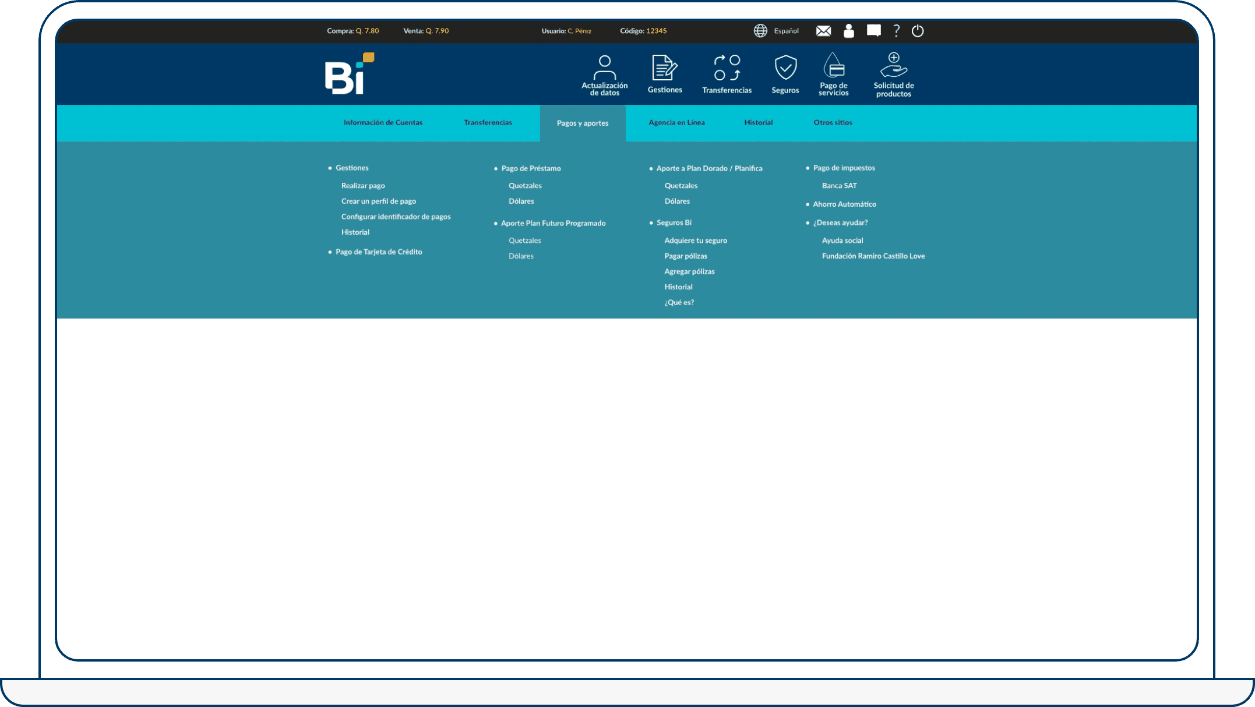Click Crear un perfil de pago

click(379, 201)
